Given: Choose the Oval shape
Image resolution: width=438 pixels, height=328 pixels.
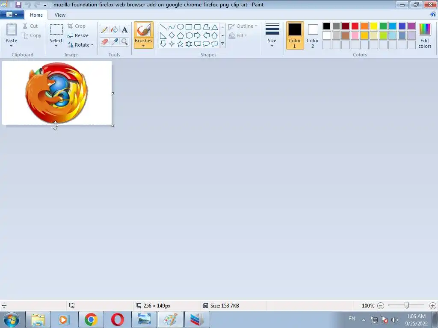Looking at the screenshot, I should coord(181,27).
